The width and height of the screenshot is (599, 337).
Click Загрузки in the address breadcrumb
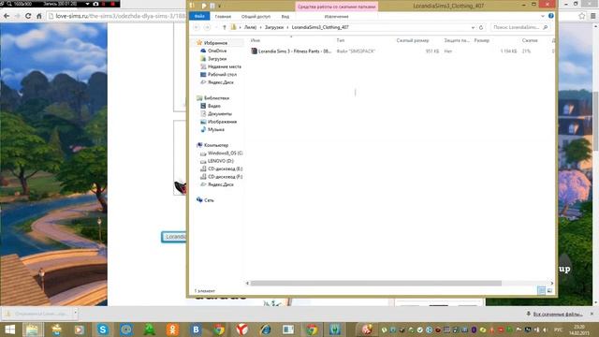pyautogui.click(x=274, y=27)
